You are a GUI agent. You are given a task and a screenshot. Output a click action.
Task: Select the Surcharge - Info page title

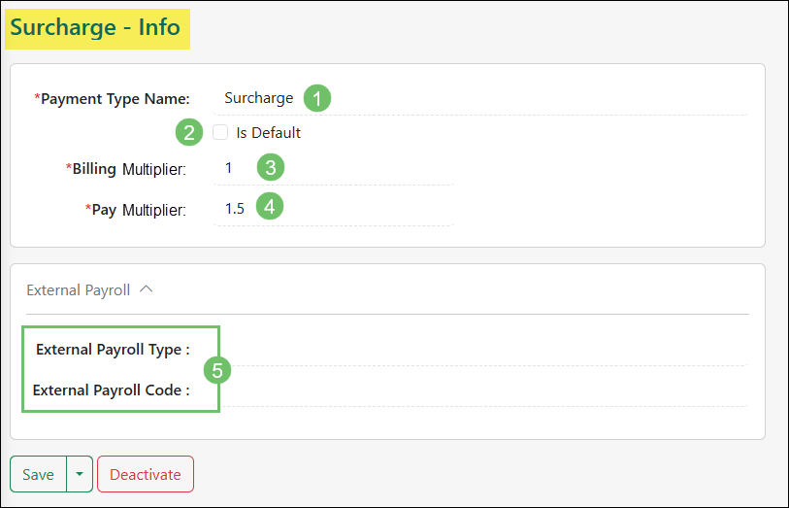pyautogui.click(x=95, y=27)
